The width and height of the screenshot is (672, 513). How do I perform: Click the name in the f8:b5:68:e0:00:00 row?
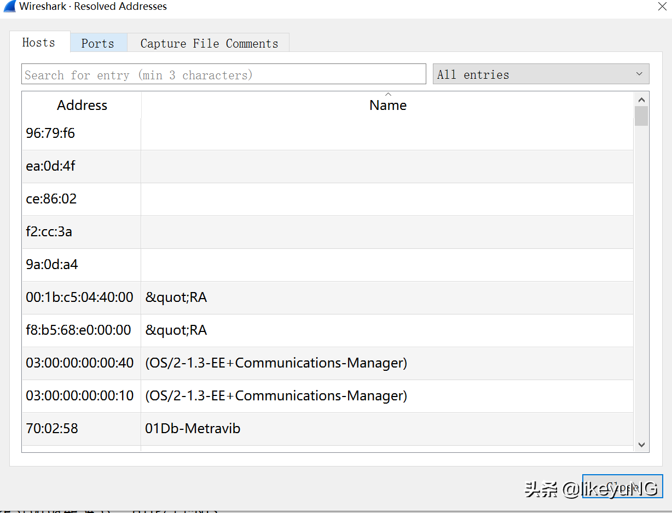tap(176, 330)
